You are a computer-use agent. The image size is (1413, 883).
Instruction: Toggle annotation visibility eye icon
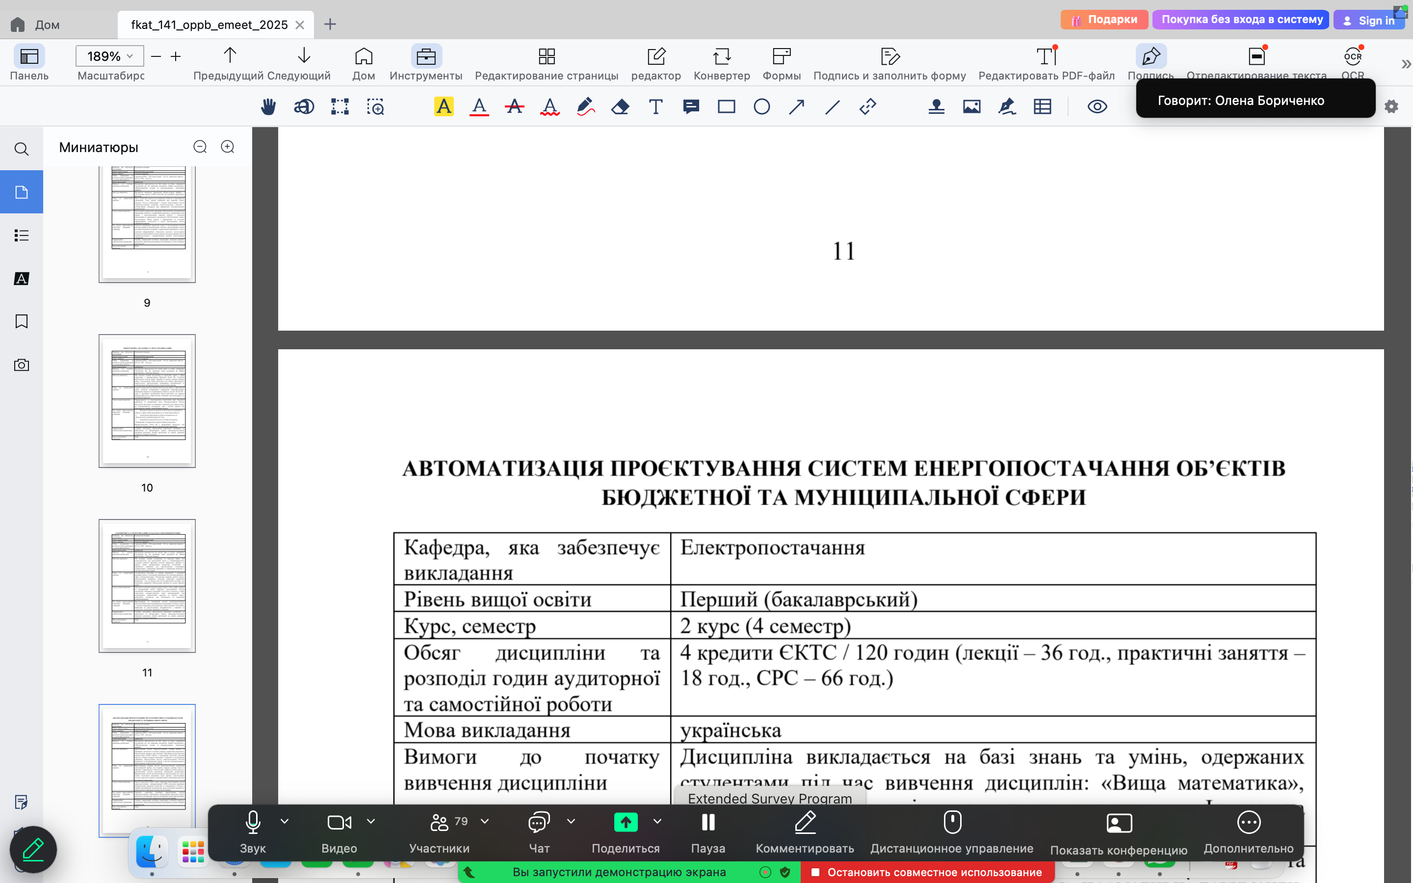pyautogui.click(x=1097, y=107)
